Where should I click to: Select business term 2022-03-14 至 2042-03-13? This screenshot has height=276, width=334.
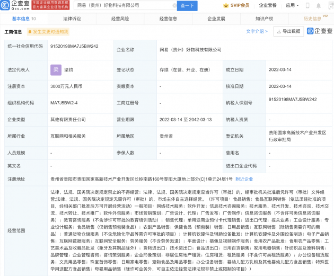[x=186, y=120]
